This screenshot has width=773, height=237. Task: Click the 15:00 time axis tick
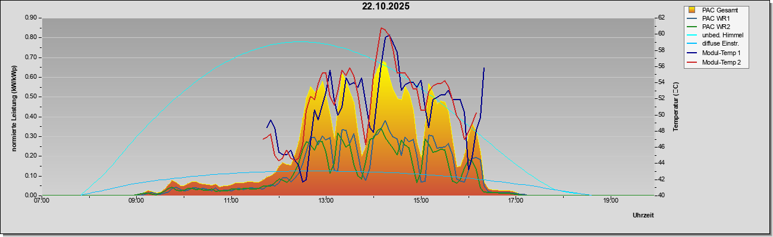421,201
